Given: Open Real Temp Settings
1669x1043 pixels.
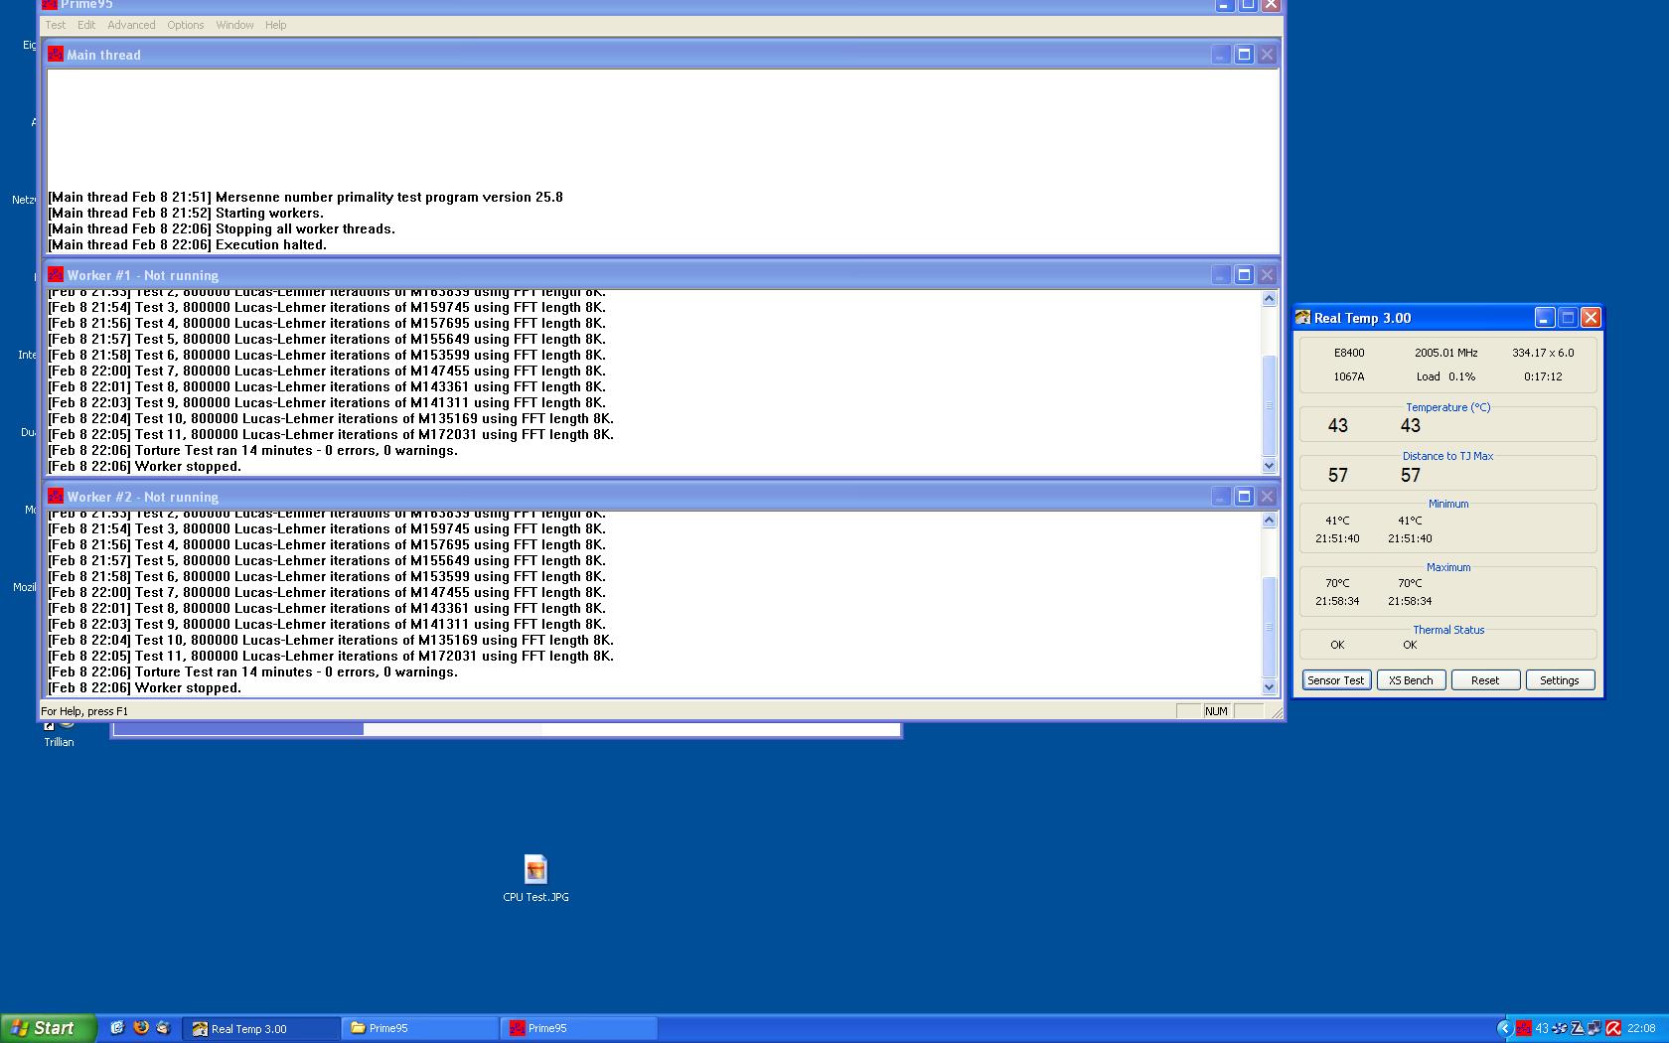Looking at the screenshot, I should pos(1560,680).
